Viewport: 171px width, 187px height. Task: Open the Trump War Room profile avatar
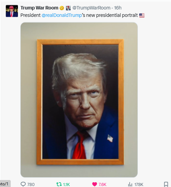(x=12, y=11)
